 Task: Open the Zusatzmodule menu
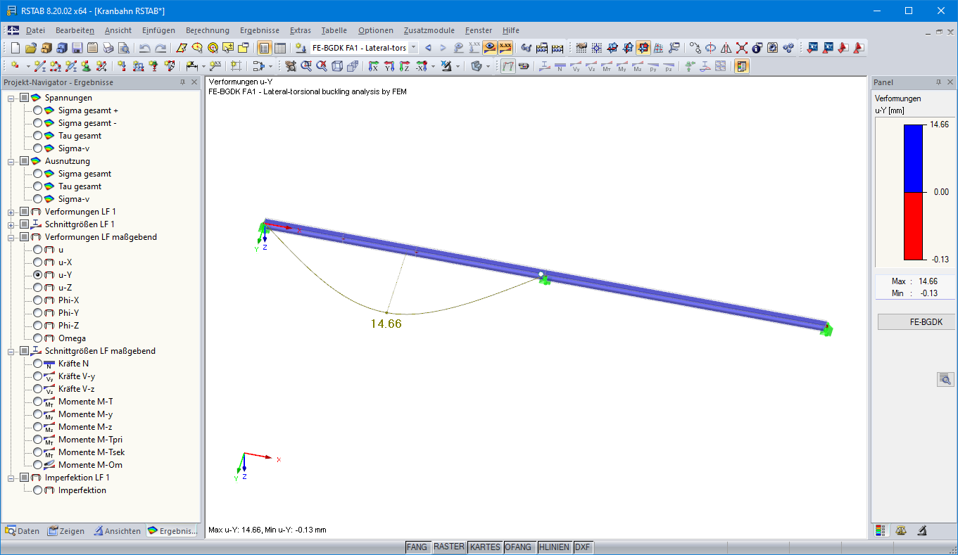429,30
